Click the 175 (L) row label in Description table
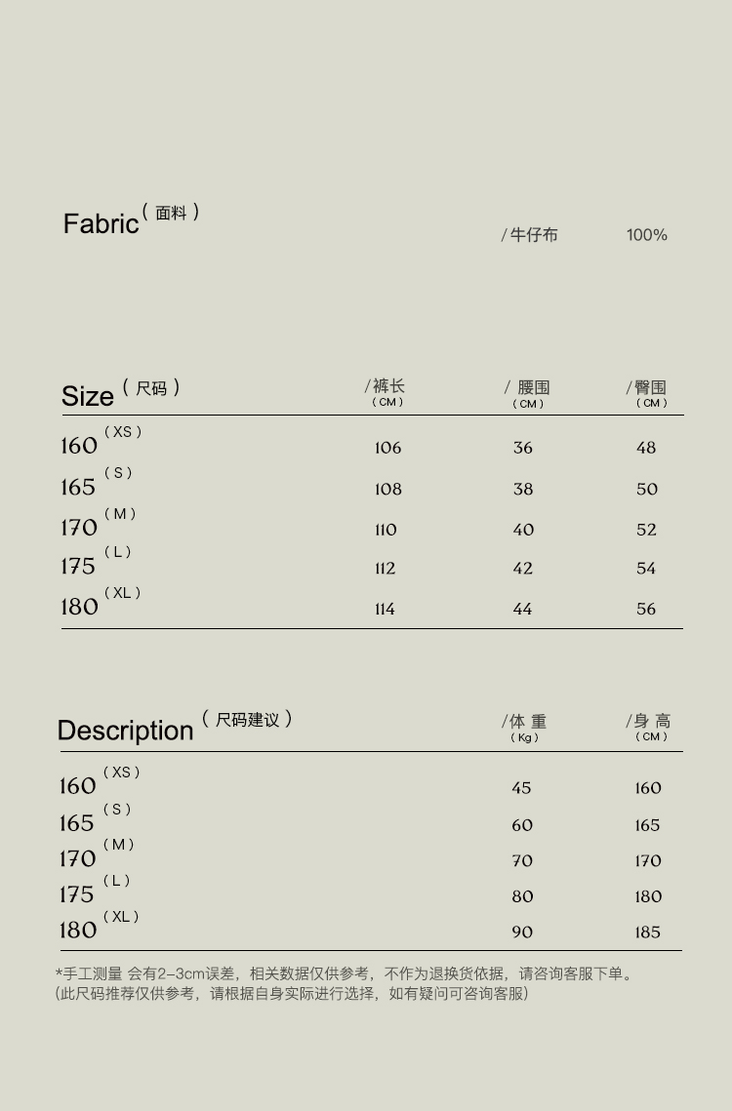Screen dimensions: 732x1111 pos(77,894)
